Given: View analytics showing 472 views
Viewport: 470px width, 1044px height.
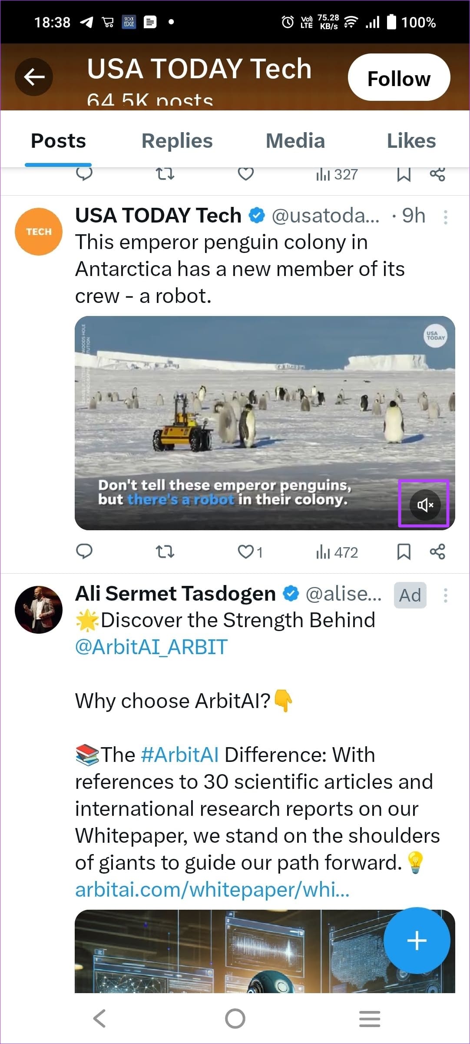Looking at the screenshot, I should 337,552.
